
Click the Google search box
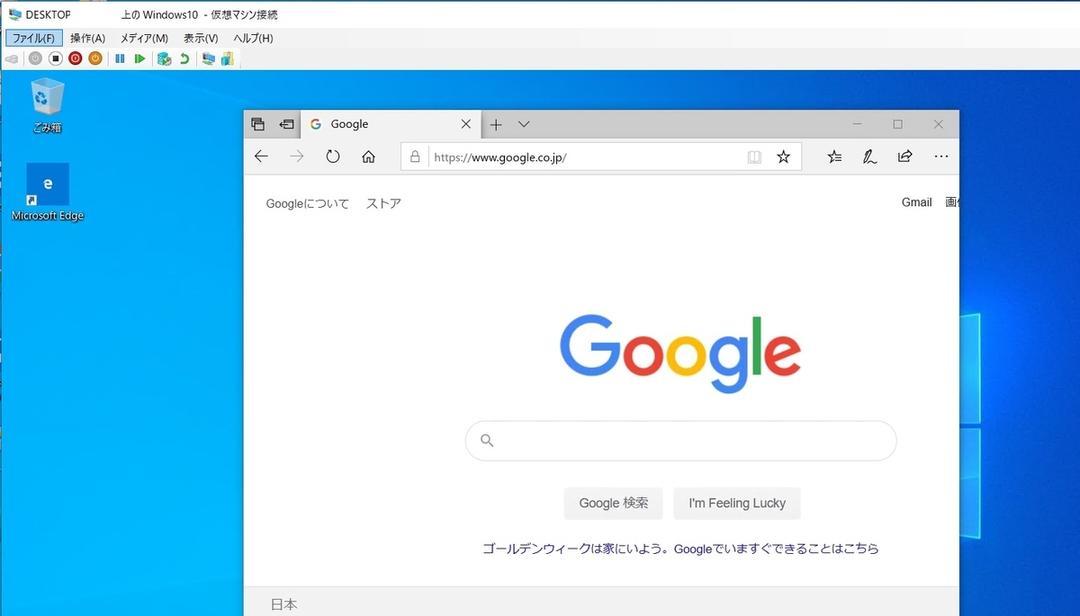(x=680, y=441)
